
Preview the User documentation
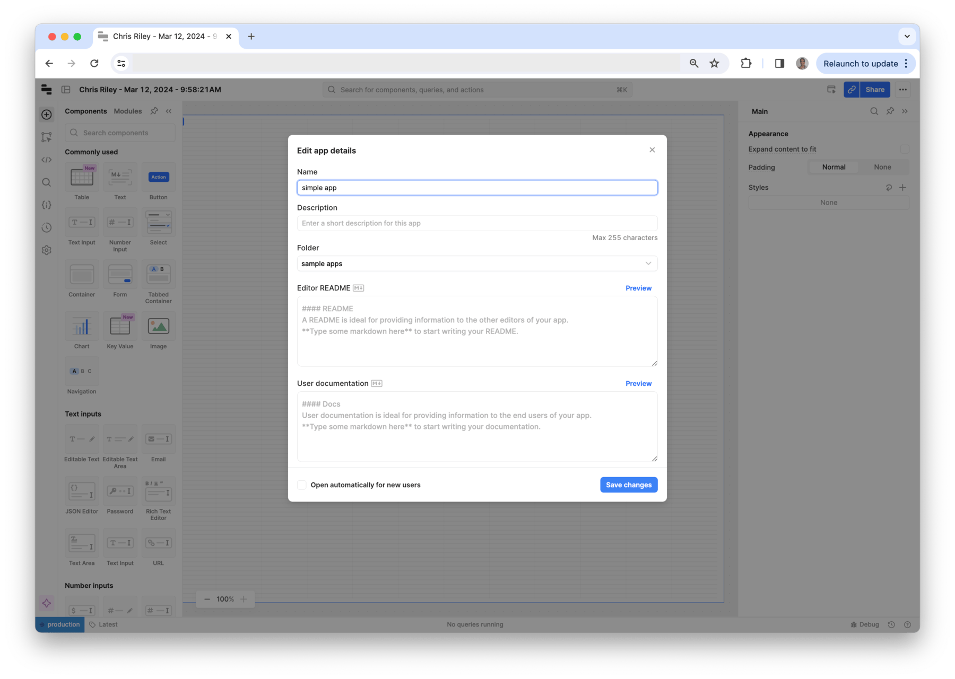(638, 384)
